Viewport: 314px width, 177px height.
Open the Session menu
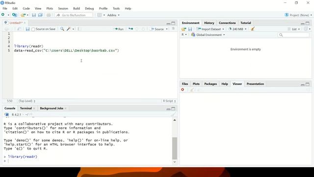point(63,8)
